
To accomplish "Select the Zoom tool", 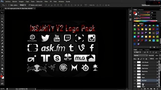I will point(2,71).
